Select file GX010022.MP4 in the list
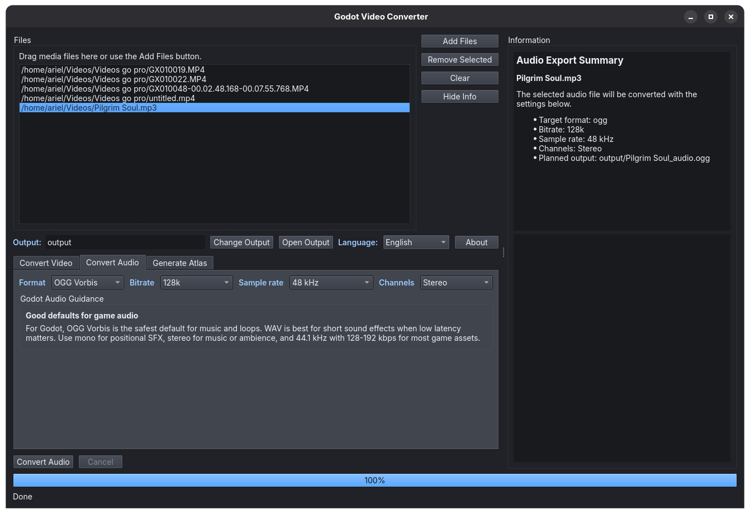This screenshot has width=750, height=514. click(x=215, y=79)
